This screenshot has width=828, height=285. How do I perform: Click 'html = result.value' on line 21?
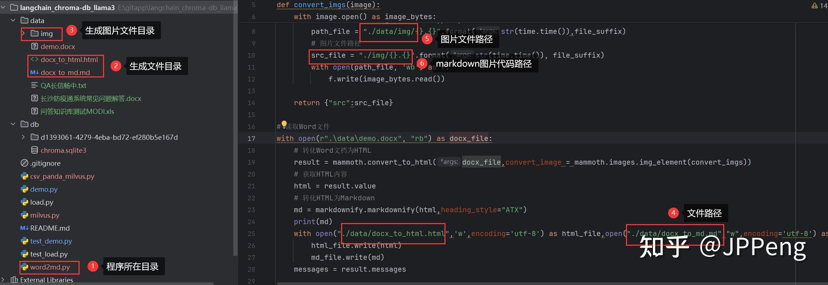[x=335, y=186]
